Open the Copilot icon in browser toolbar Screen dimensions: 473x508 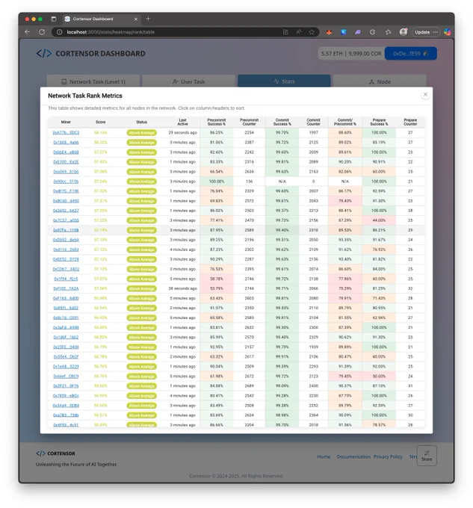(448, 31)
